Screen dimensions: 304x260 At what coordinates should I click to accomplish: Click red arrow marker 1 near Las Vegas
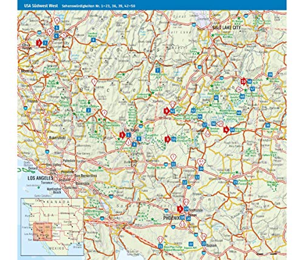[x=122, y=135]
